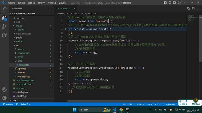Toggle primary side bar layout icon
Screen dimensions: 202x113
pos(165,3)
